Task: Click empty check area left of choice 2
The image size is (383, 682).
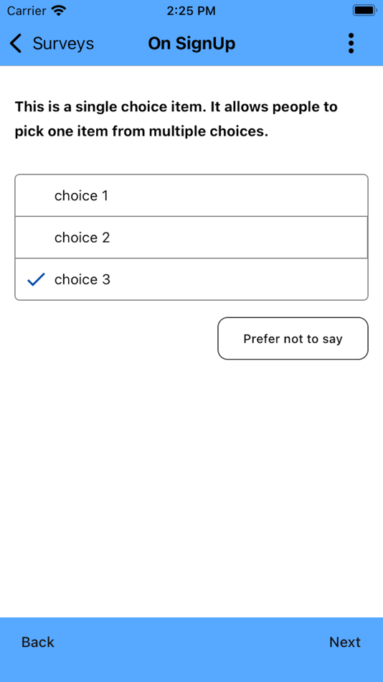Action: tap(36, 238)
